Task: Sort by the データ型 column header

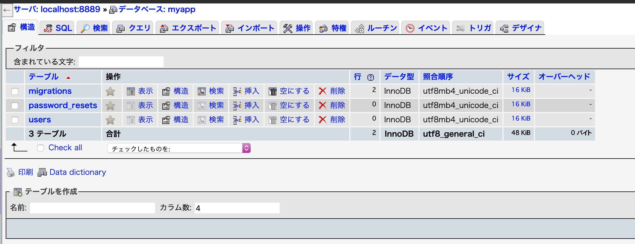Action: [x=399, y=77]
